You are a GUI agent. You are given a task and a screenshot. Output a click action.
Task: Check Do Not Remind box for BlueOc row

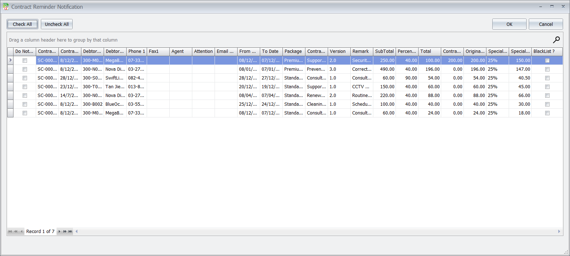(25, 104)
